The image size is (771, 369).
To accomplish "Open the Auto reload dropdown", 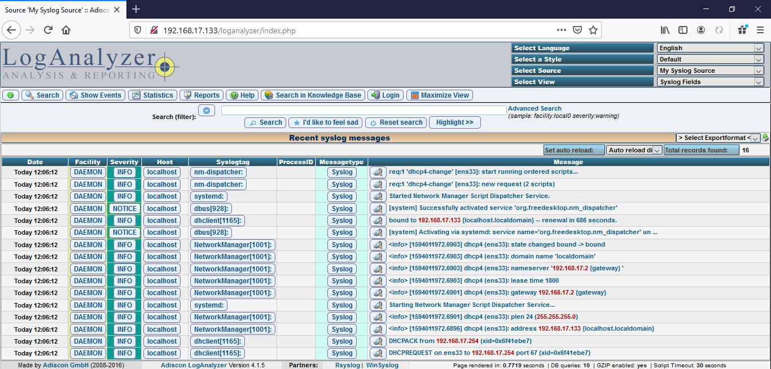I will tap(634, 150).
